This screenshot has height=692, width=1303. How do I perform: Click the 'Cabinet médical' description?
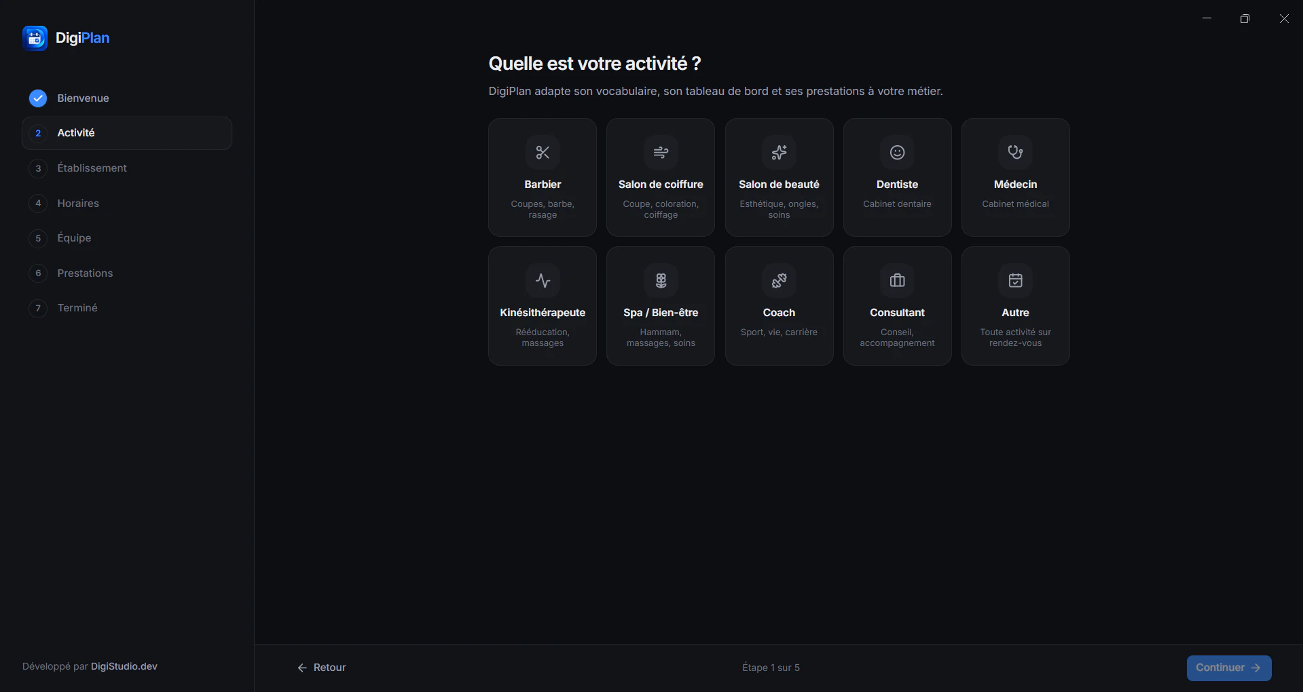1015,204
